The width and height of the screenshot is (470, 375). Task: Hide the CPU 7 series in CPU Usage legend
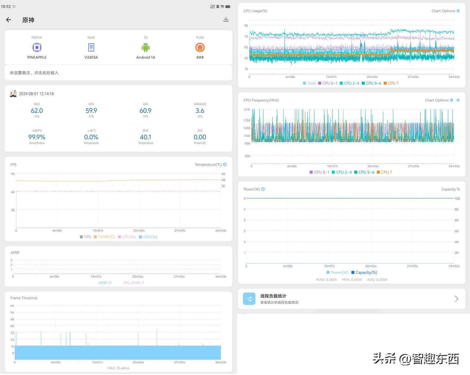point(391,83)
